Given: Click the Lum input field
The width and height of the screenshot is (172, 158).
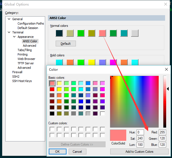Looking at the screenshot, I should point(140,145).
